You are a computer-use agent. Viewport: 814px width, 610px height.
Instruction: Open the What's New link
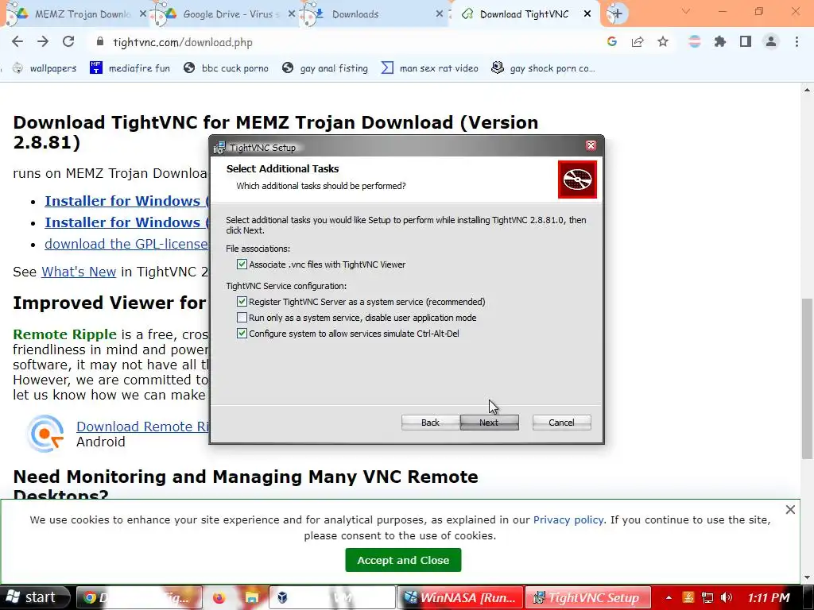point(79,272)
